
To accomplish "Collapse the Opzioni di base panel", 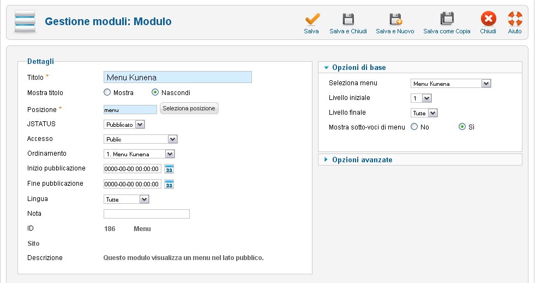I will [358, 68].
